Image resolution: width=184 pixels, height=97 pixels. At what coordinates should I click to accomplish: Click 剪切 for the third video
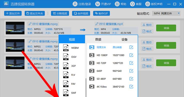click(147, 60)
